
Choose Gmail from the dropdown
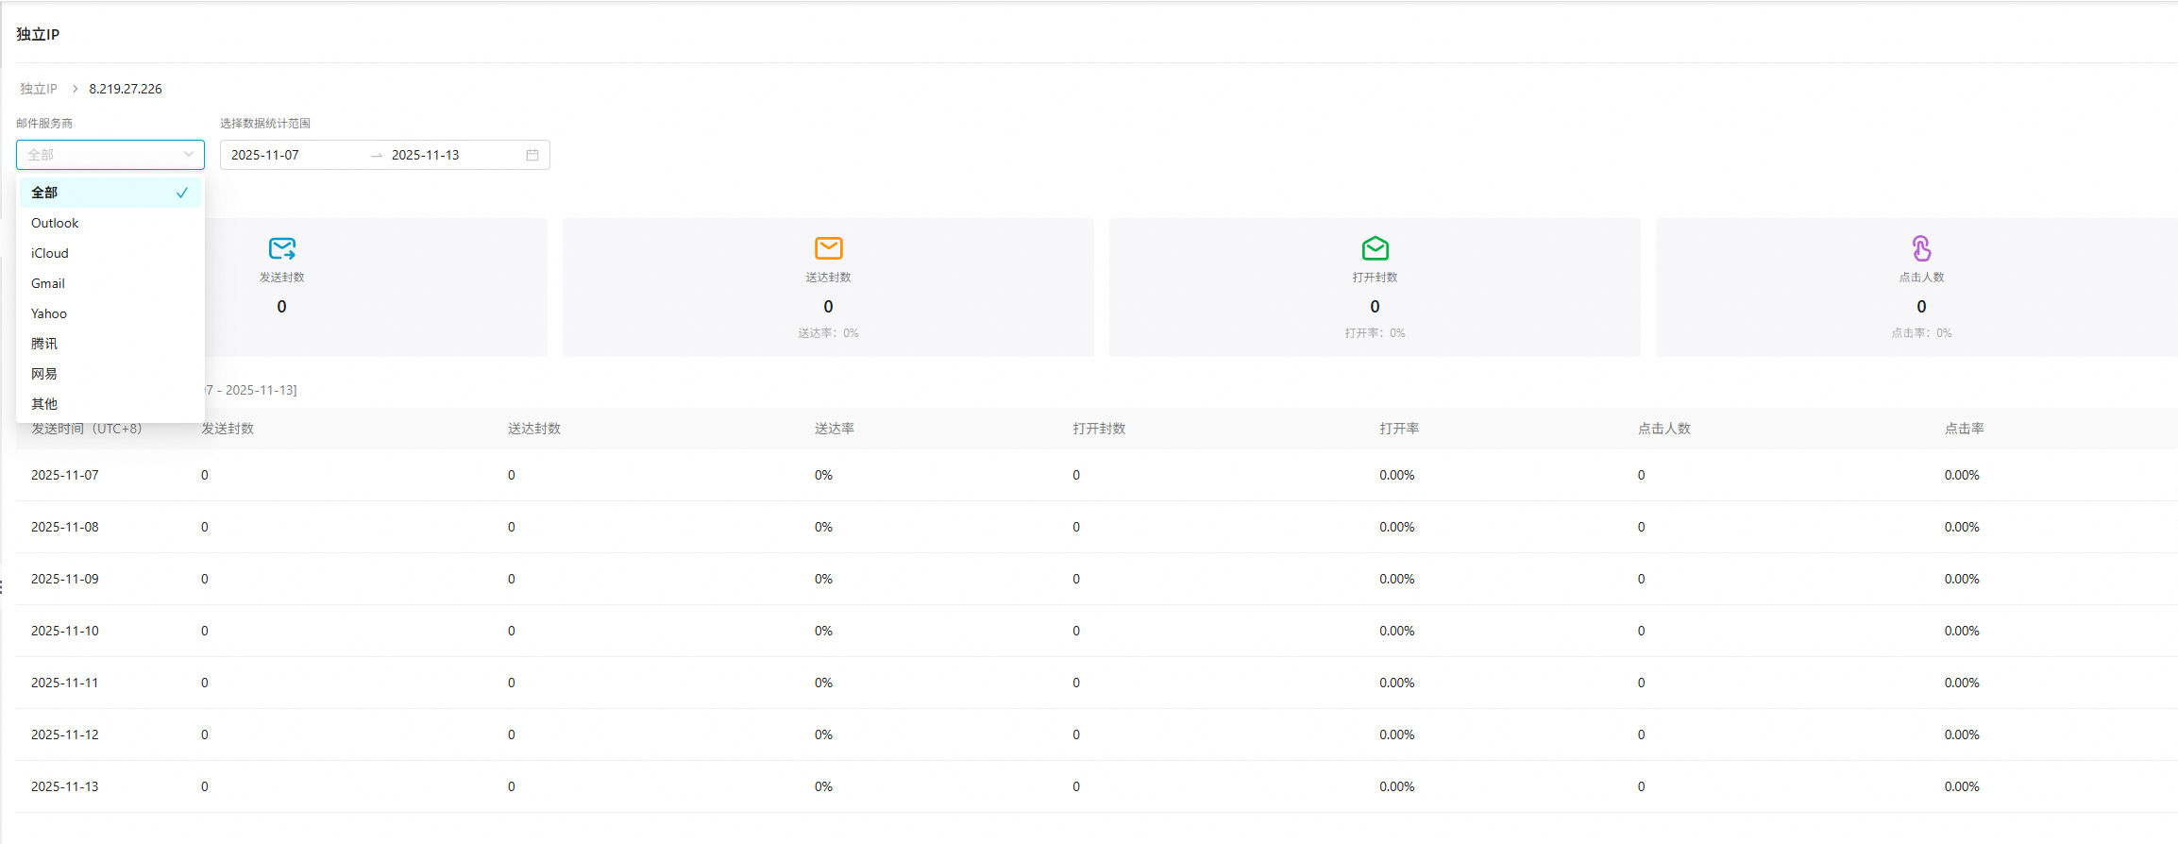110,283
